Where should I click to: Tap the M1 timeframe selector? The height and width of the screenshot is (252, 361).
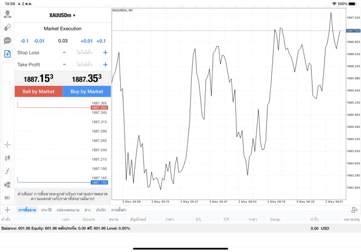coord(7,198)
